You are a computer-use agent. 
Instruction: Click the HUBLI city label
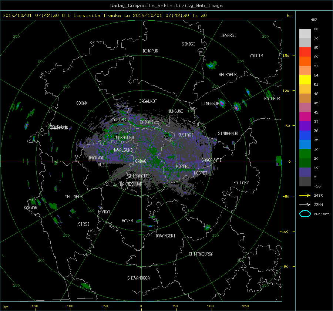coord(103,165)
